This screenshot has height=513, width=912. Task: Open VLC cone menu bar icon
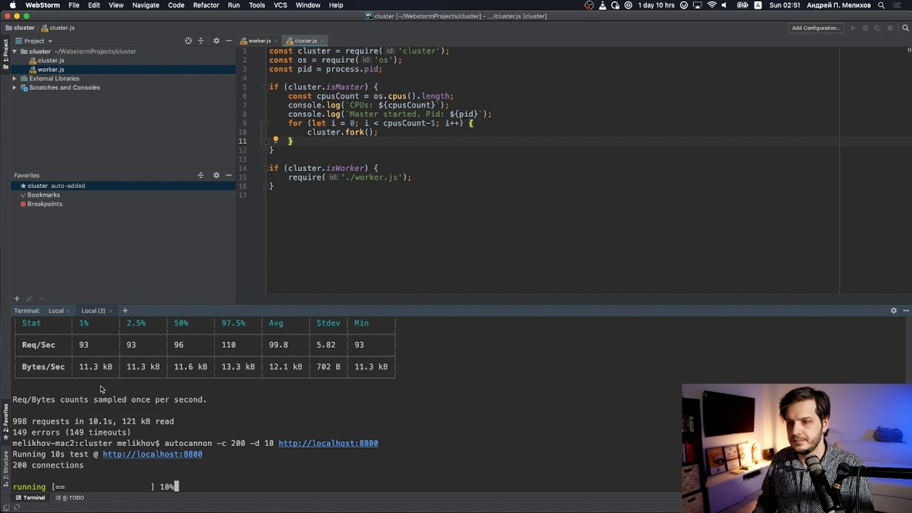point(602,5)
